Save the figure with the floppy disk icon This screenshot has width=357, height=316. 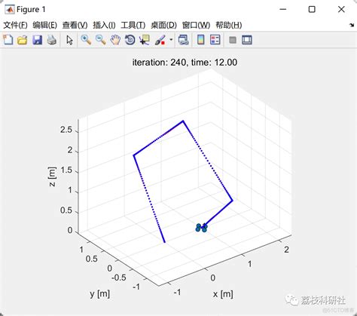coord(37,40)
